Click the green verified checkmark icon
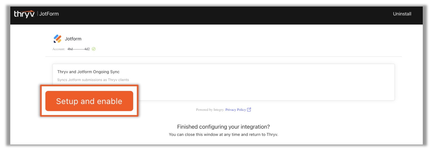The width and height of the screenshot is (432, 151). (x=94, y=49)
